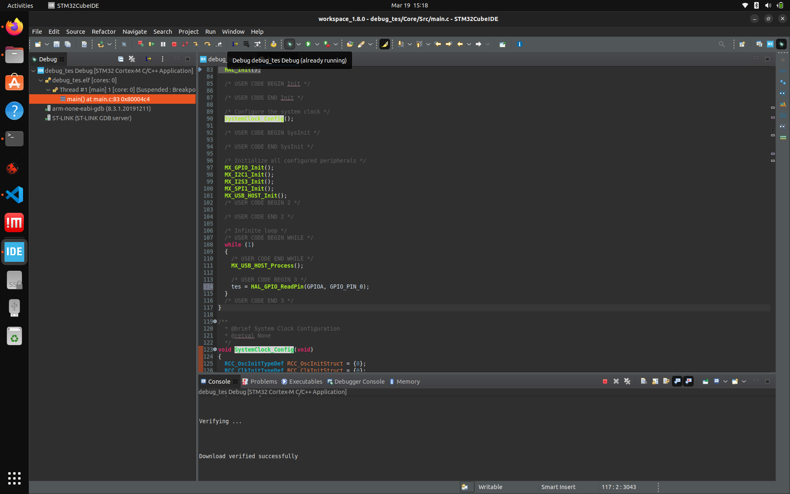Viewport: 790px width, 494px height.
Task: Click the Save All toolbar icon
Action: (x=68, y=44)
